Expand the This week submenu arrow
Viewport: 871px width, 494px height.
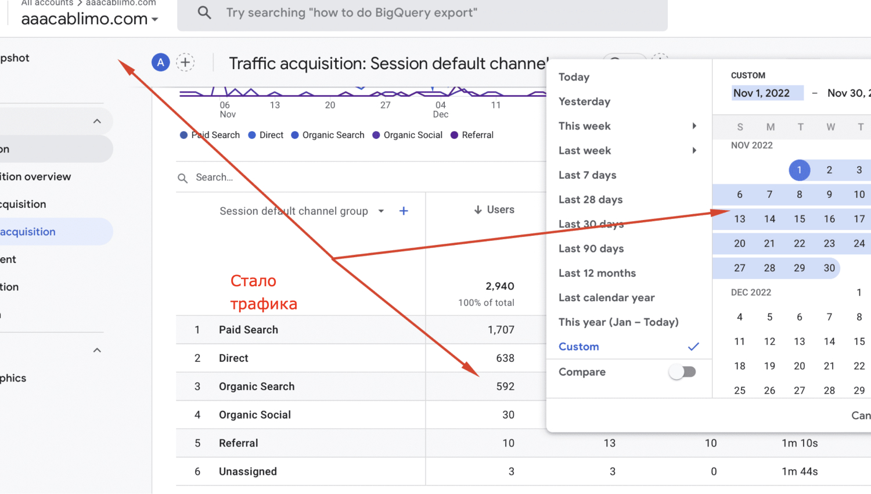(x=694, y=126)
